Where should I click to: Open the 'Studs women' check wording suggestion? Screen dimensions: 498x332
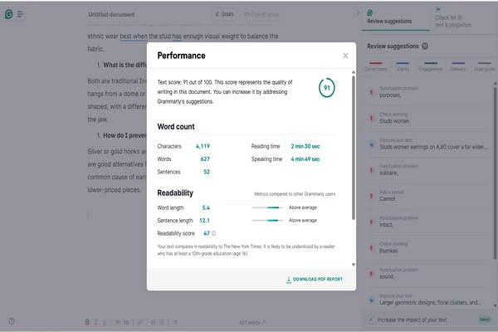coord(427,118)
